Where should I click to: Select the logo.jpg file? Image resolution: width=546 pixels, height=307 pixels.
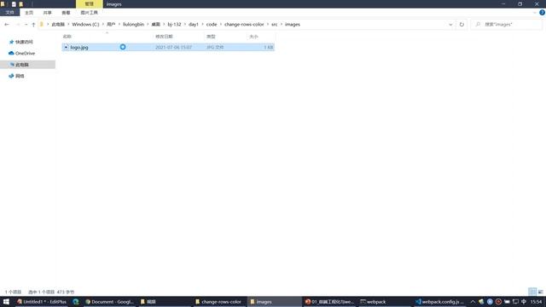tap(168, 47)
